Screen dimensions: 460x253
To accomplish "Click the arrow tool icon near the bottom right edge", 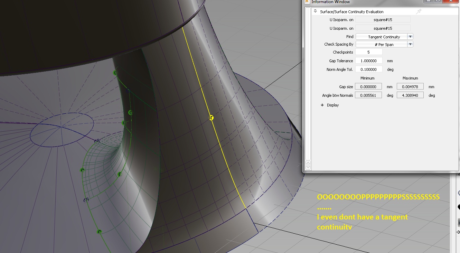I will point(458,232).
